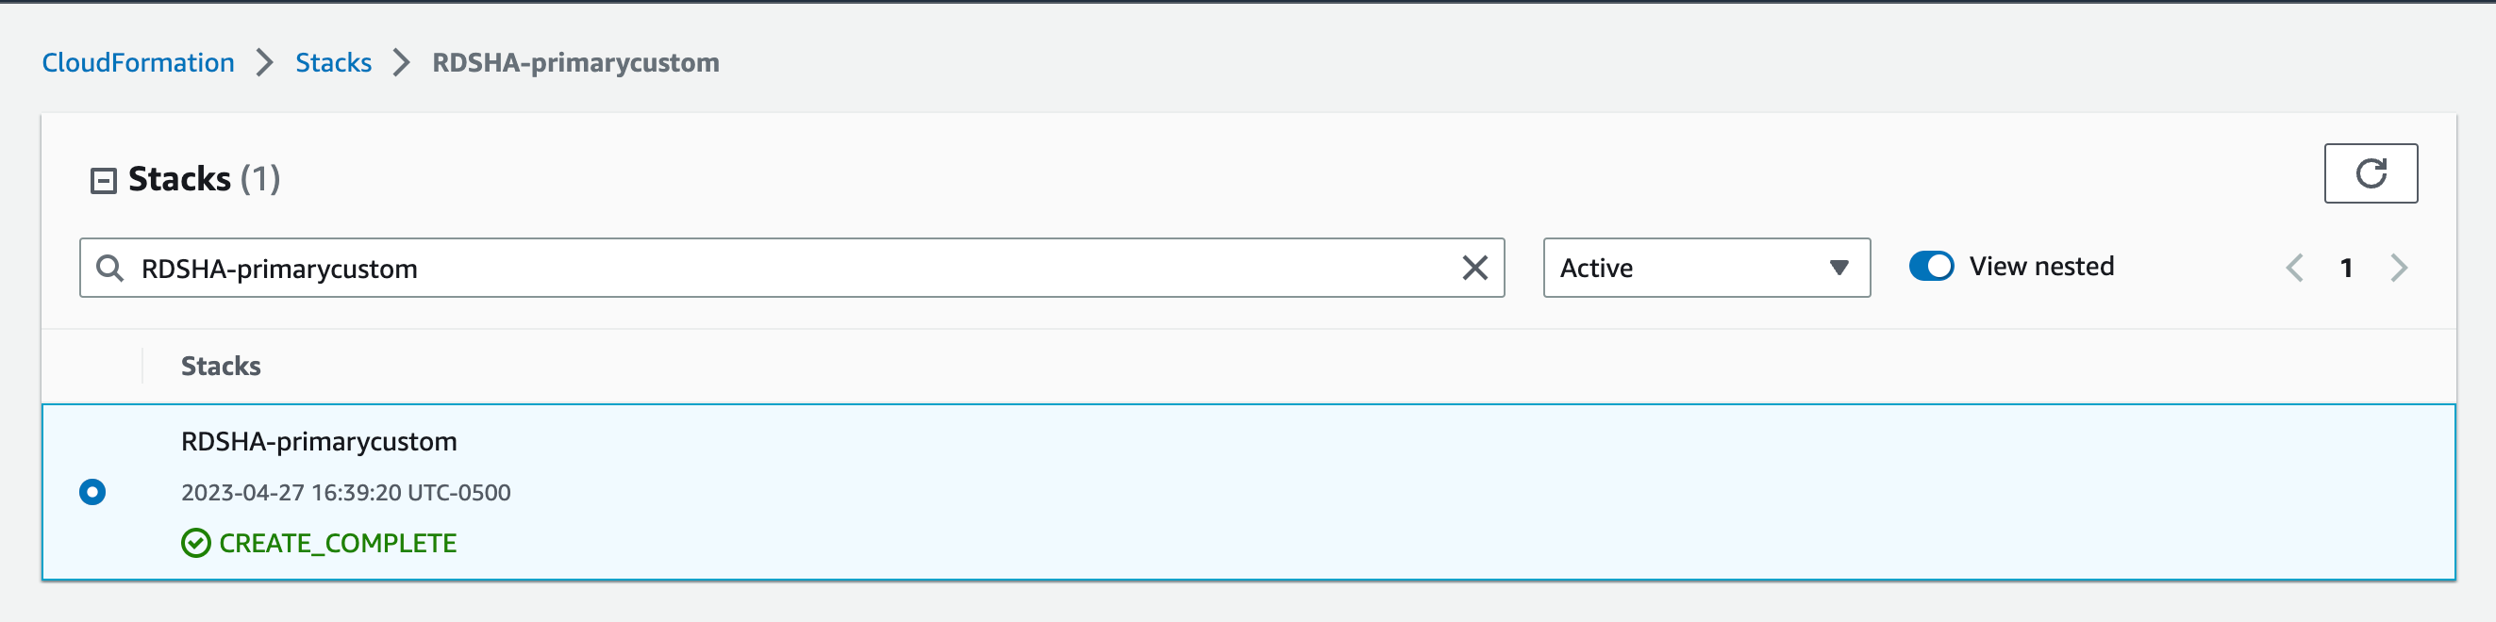Open the CloudFormation breadcrumb link
Screen dimensions: 2496x622
[138, 63]
